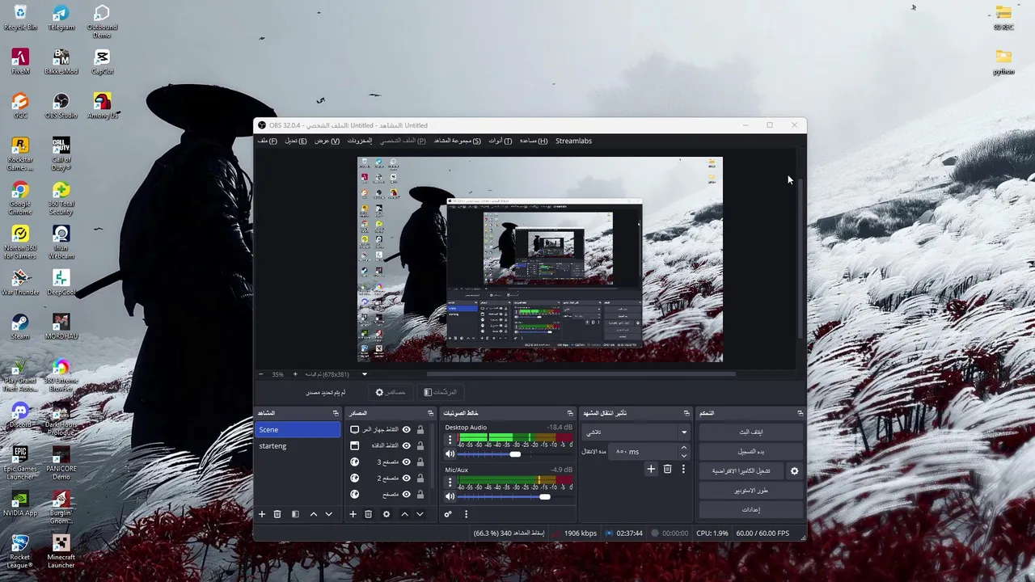
Task: Open the ملف (F) File menu
Action: [268, 141]
